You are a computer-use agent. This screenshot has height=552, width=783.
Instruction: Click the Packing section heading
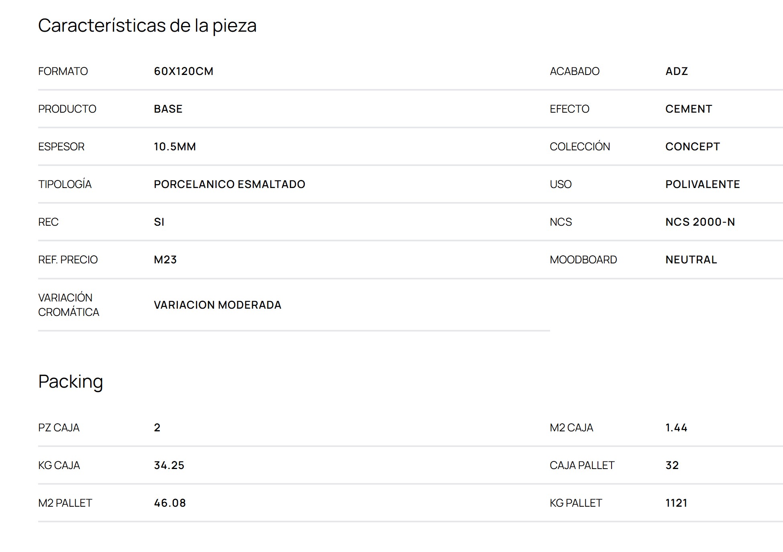(71, 382)
